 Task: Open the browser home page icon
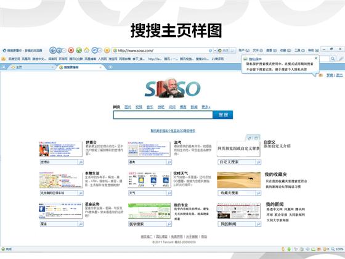point(87,50)
